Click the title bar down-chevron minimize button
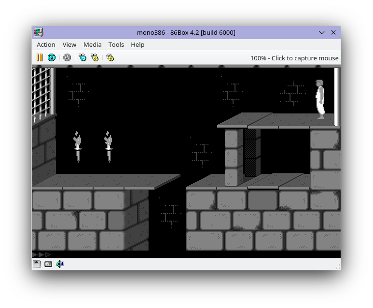373x308 pixels. [x=322, y=33]
